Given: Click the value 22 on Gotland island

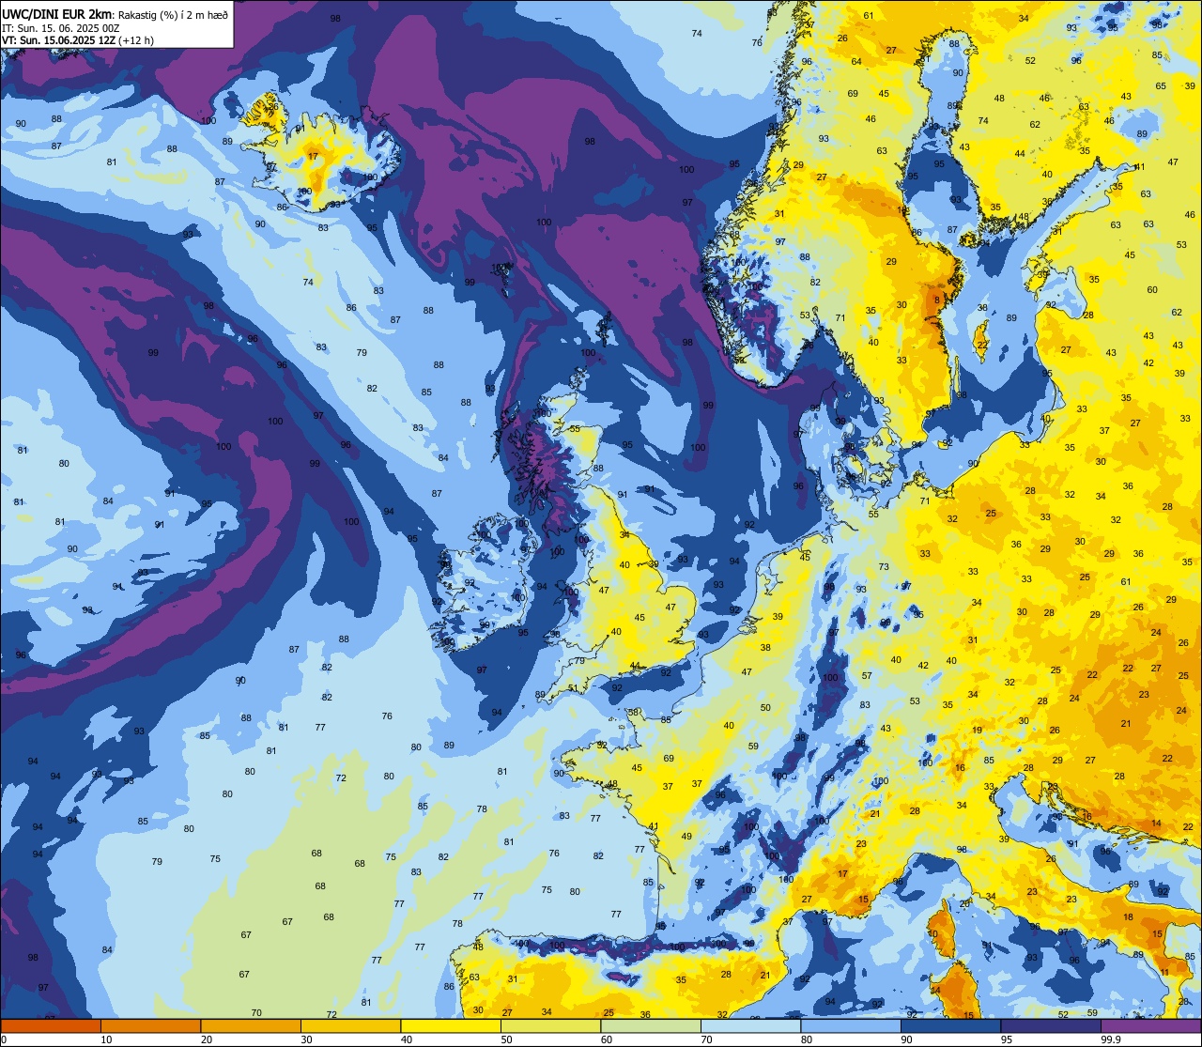Looking at the screenshot, I should (981, 345).
